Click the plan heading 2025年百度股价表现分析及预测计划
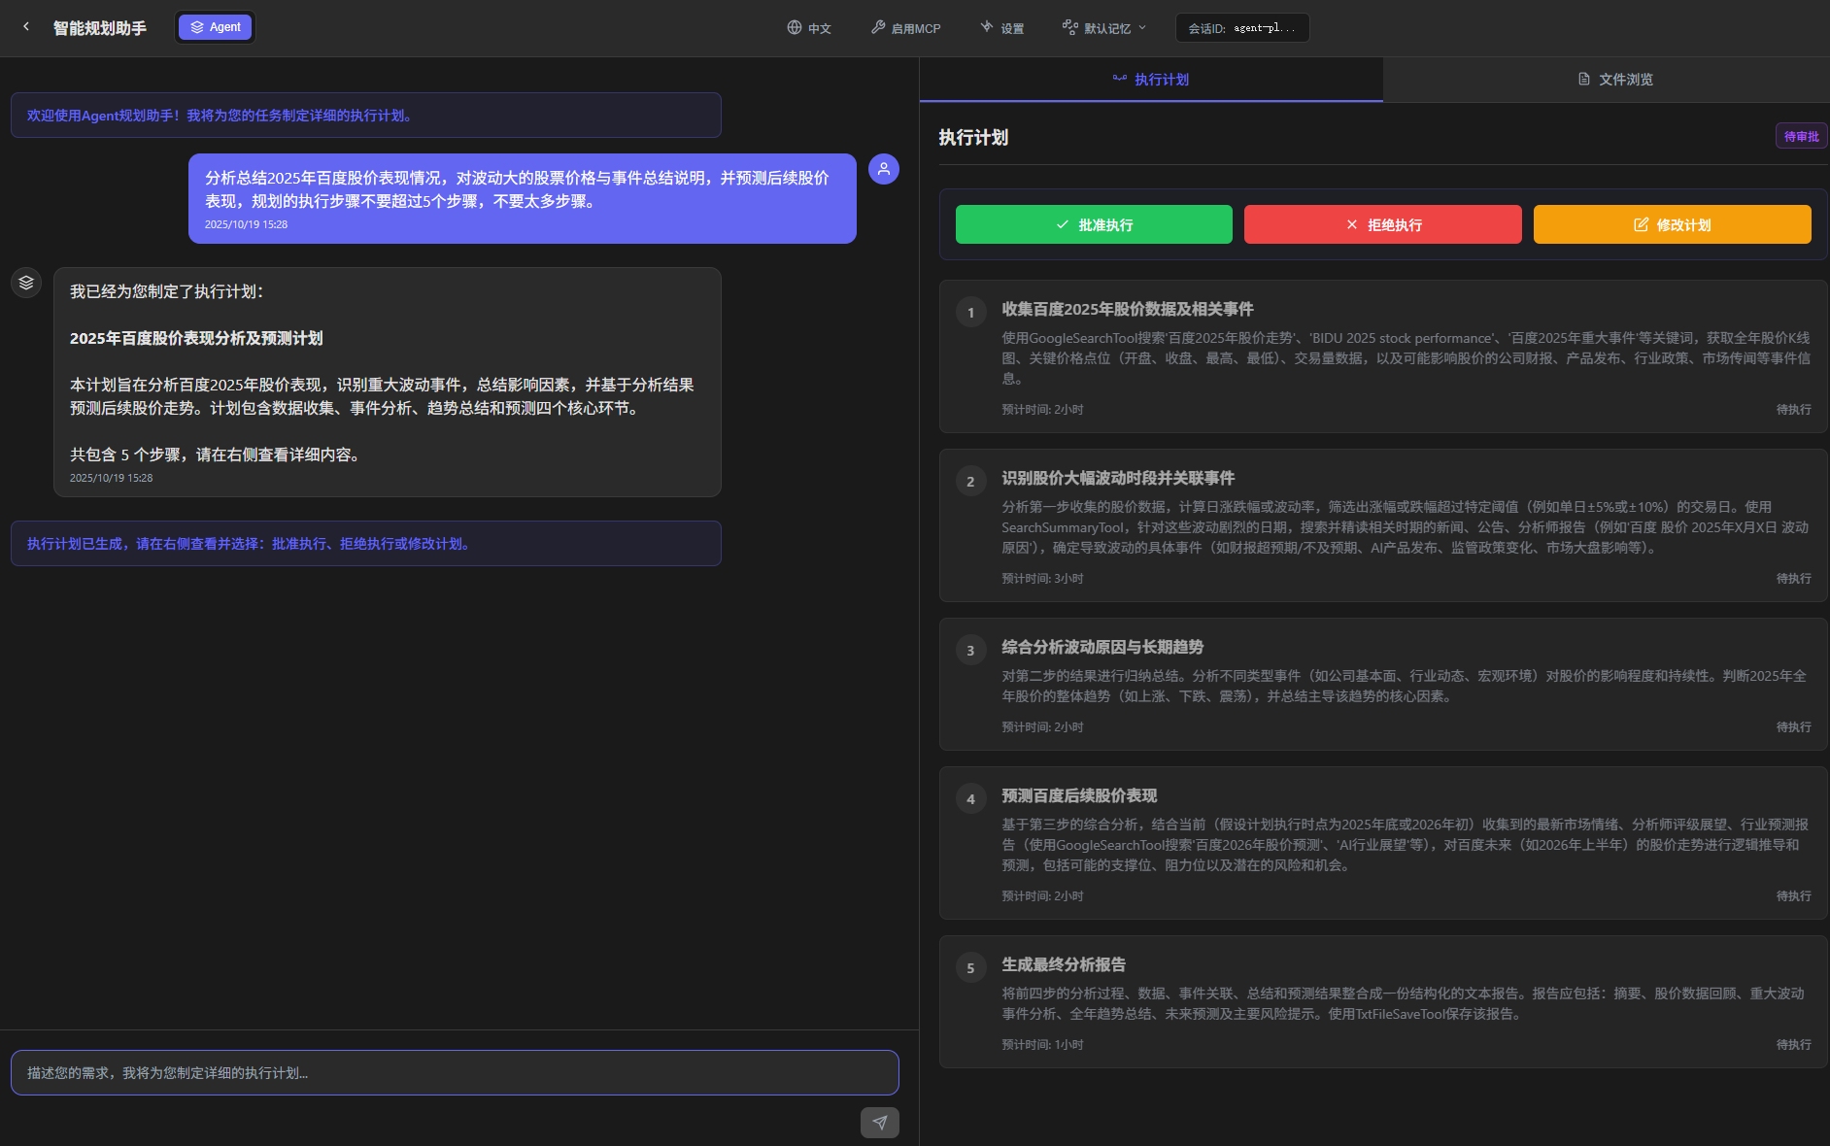 [196, 338]
